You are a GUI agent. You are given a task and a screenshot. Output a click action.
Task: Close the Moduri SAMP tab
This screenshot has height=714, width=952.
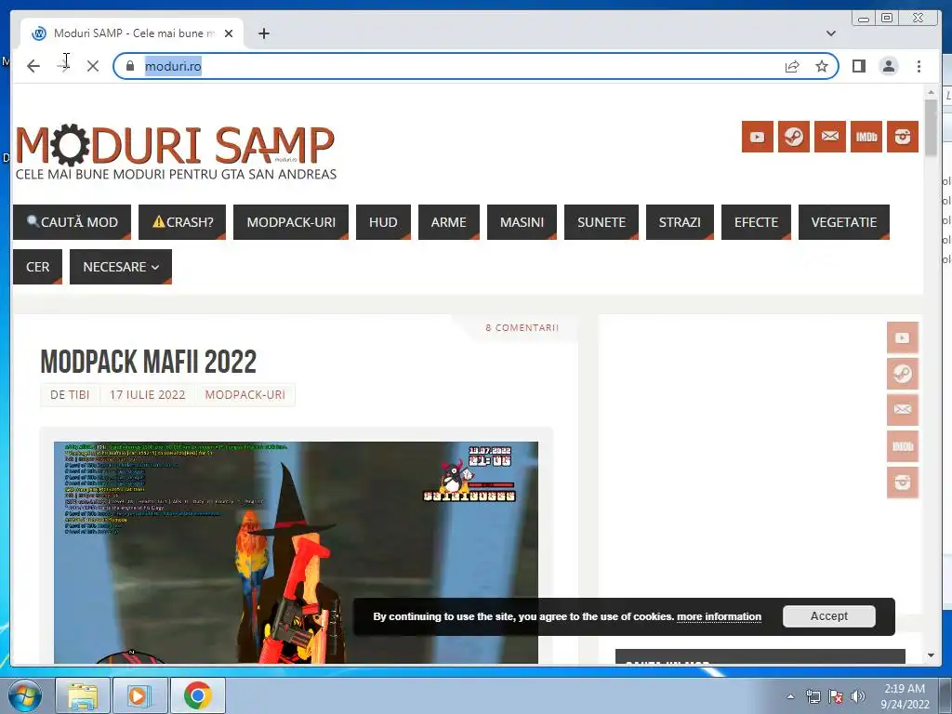click(229, 33)
